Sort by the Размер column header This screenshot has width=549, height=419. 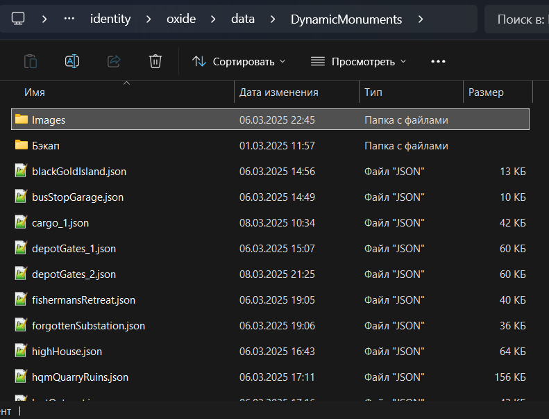(x=486, y=92)
